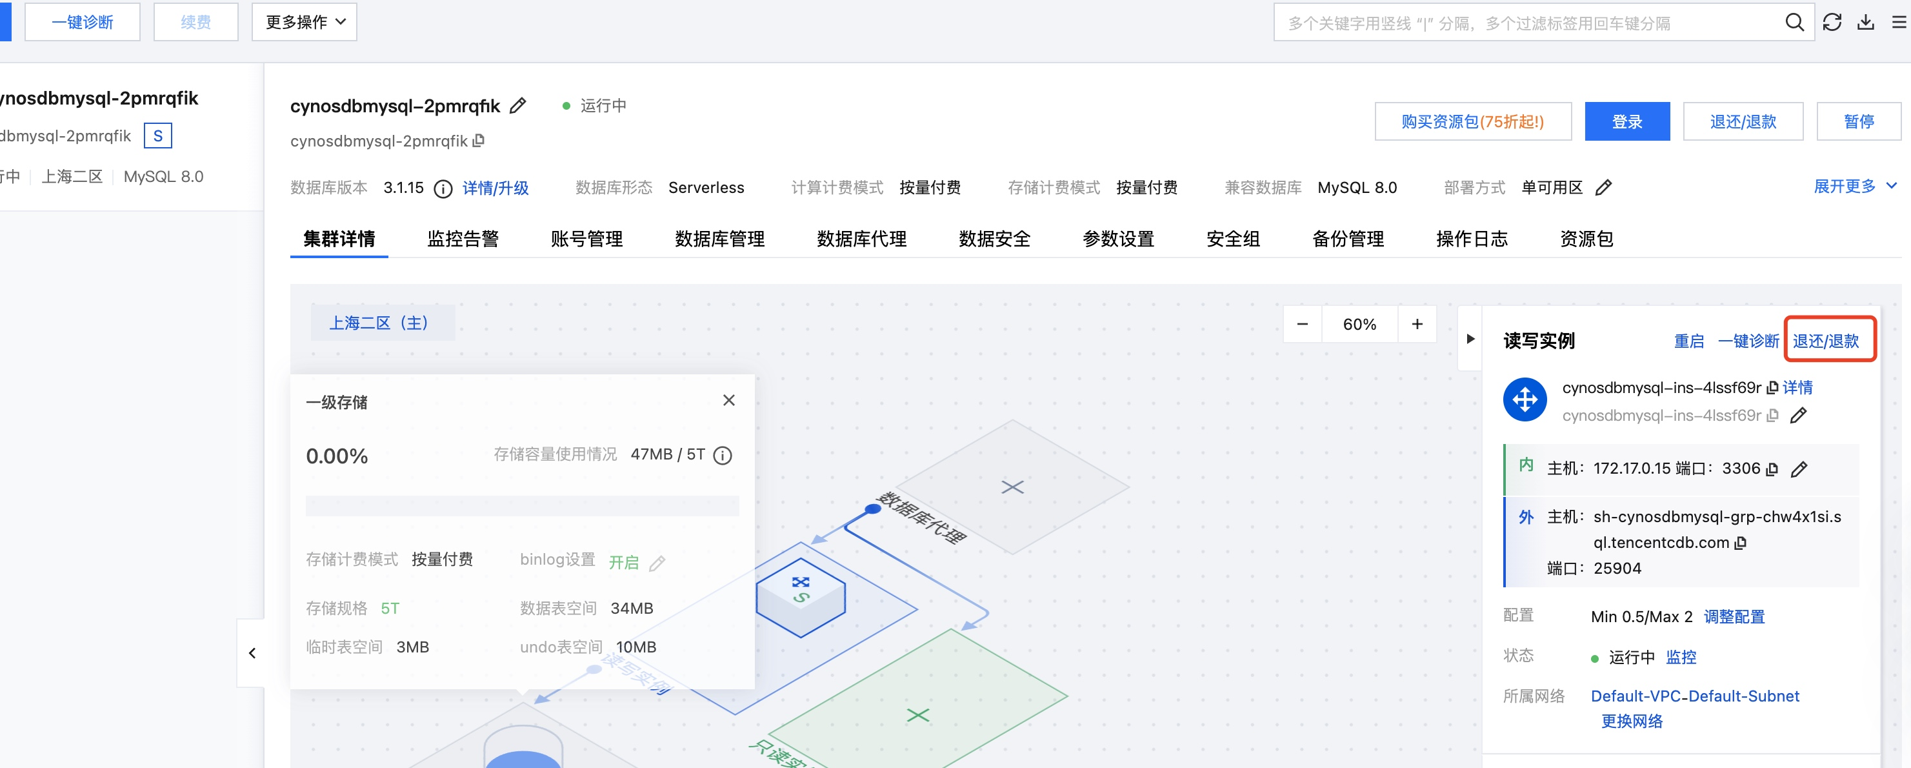Click the search magnifier icon

point(1794,22)
